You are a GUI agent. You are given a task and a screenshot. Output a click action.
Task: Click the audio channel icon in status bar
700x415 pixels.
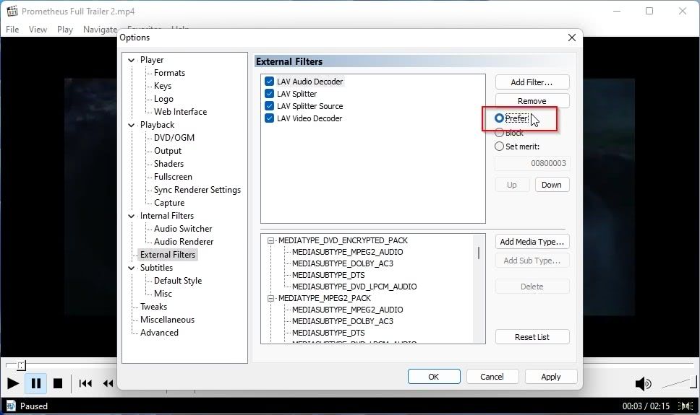click(685, 406)
